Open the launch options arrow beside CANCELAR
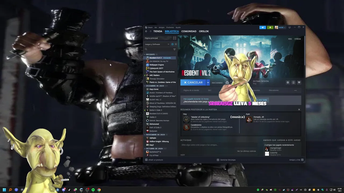This screenshot has width=344, height=193. point(208,83)
